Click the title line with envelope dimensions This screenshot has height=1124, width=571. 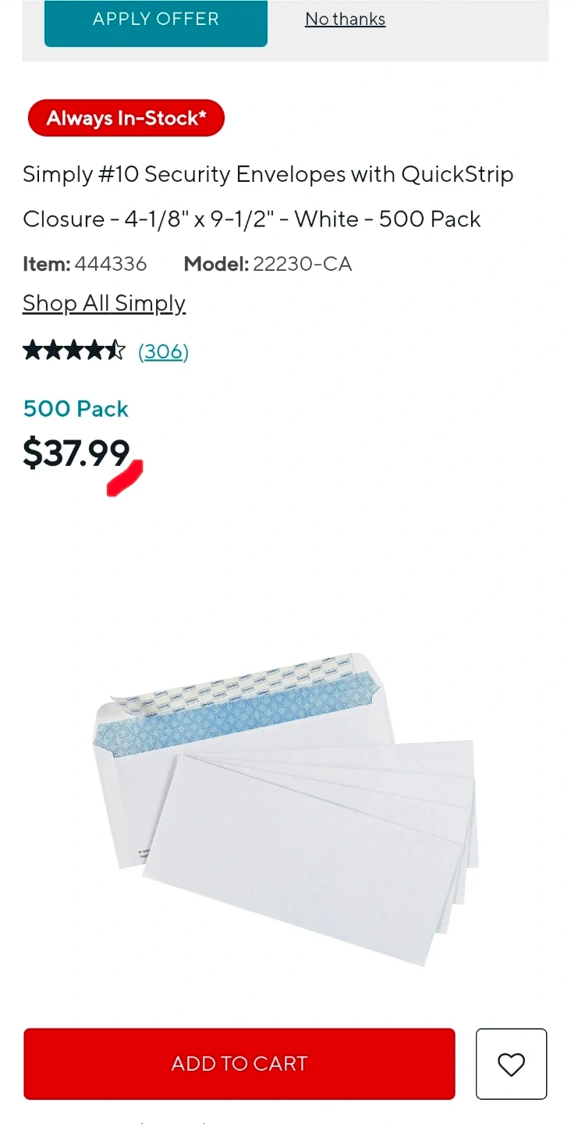pyautogui.click(x=252, y=219)
